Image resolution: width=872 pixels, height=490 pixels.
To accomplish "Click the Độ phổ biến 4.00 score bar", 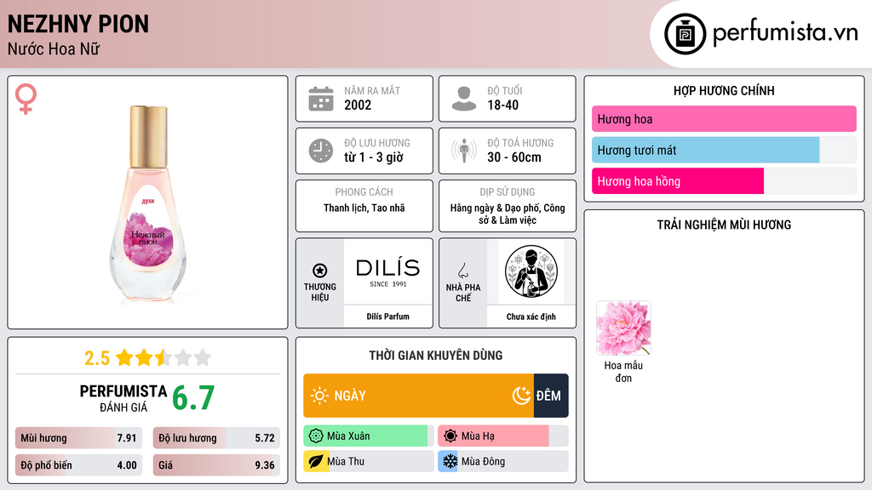I will click(78, 465).
